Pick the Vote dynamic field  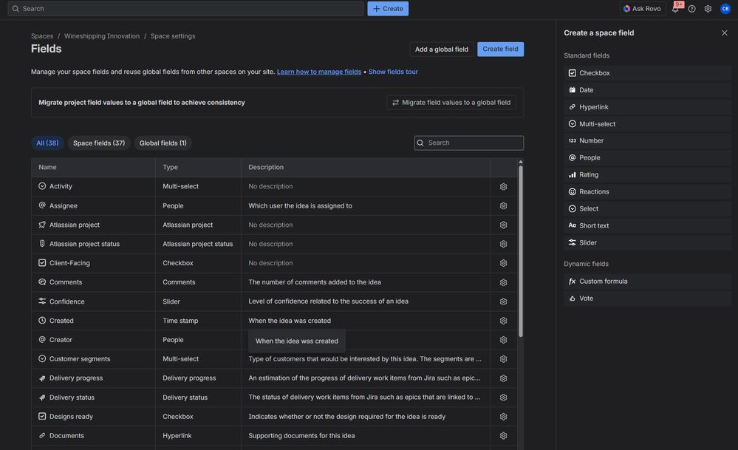click(586, 299)
